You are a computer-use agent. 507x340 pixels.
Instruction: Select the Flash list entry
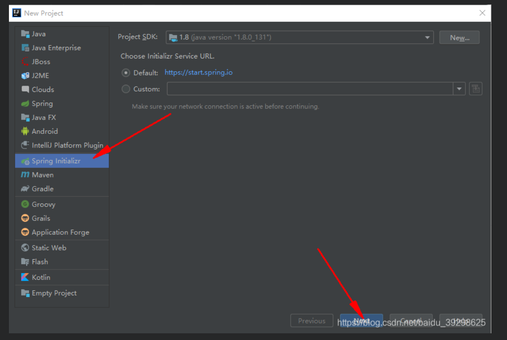coord(62,262)
